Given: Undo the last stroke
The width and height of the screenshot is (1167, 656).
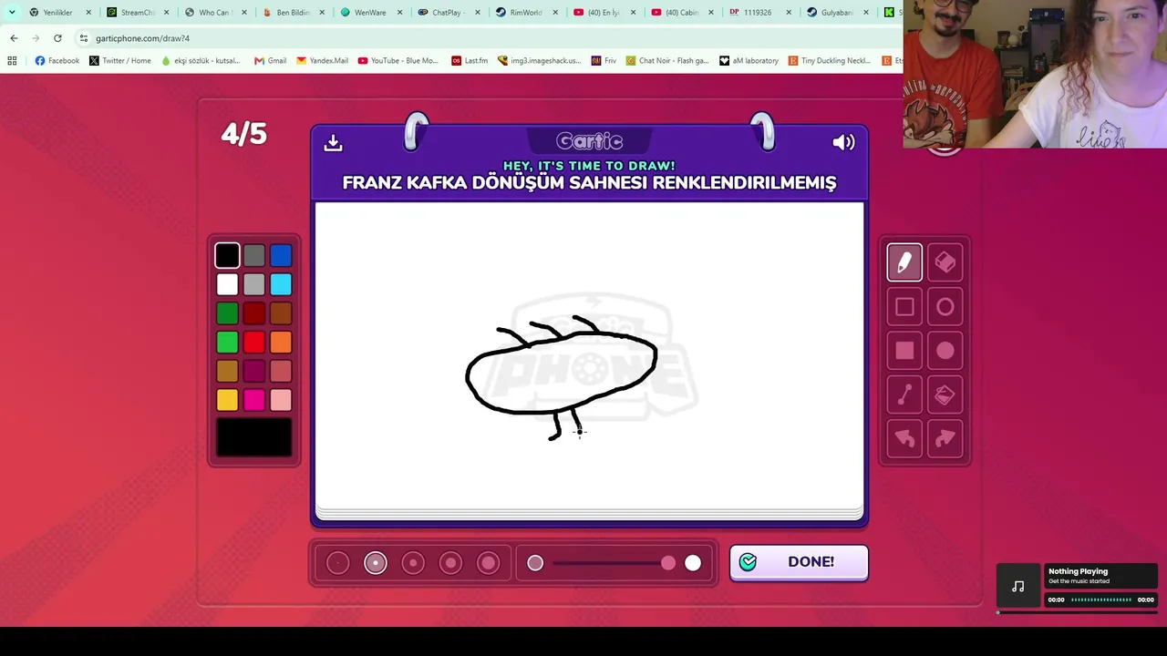Looking at the screenshot, I should coord(904,439).
